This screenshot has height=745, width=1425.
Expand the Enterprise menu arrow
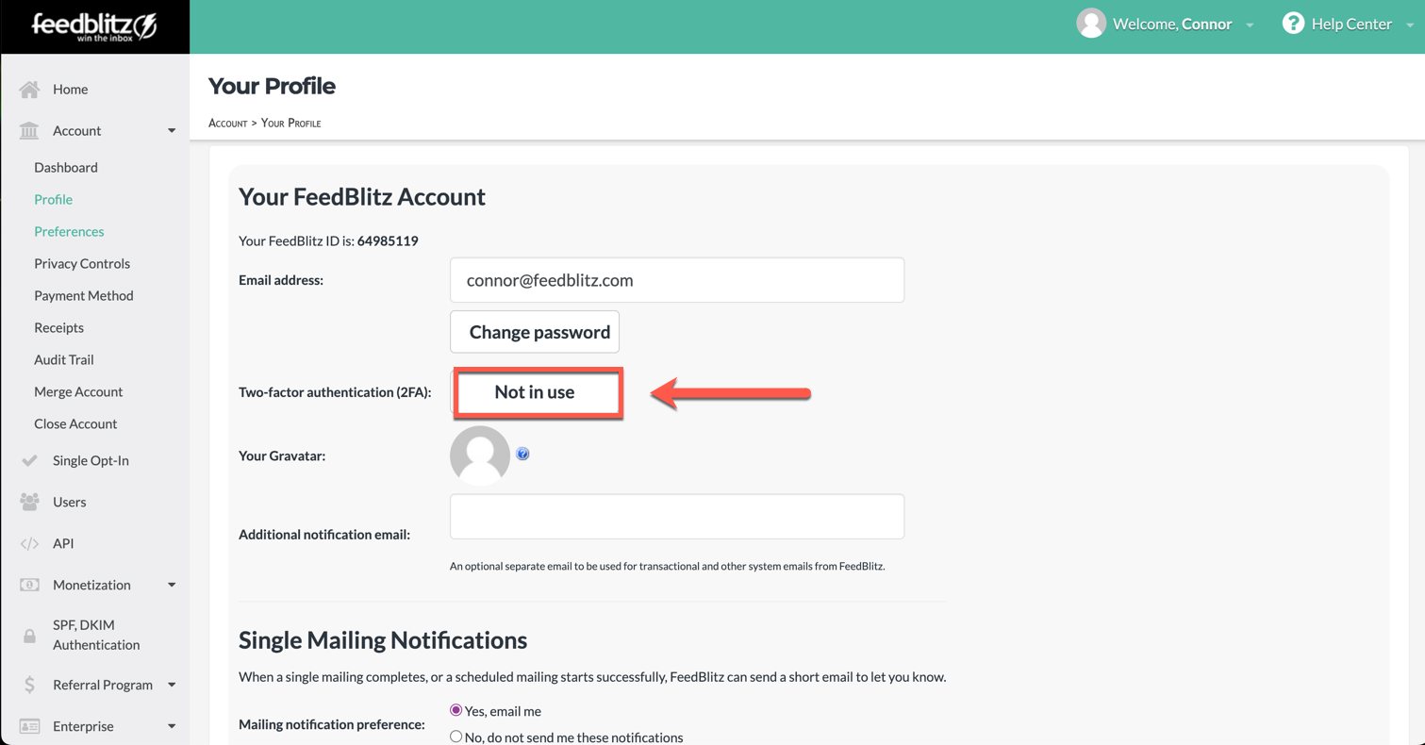click(x=172, y=726)
